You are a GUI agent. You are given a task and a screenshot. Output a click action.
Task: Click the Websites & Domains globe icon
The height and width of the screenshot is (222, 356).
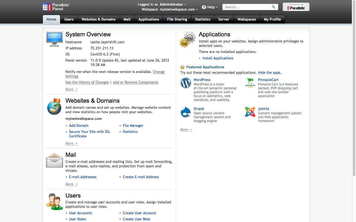pos(54,107)
